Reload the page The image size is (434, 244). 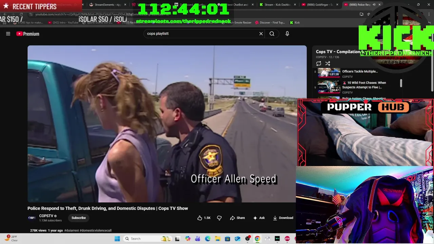coord(21,14)
